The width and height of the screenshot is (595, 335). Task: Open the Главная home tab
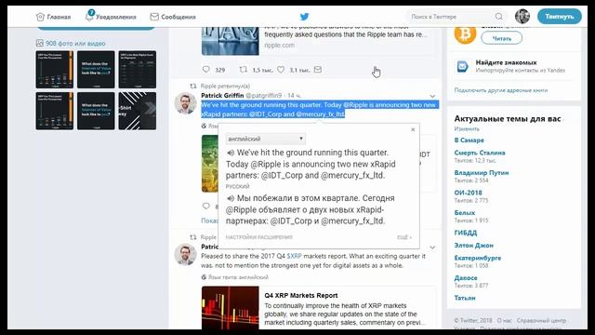pyautogui.click(x=53, y=17)
